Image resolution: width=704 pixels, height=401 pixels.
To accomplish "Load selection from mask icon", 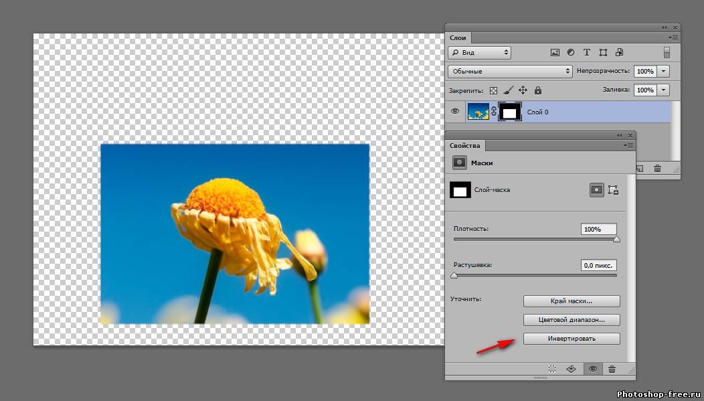I will click(x=552, y=369).
